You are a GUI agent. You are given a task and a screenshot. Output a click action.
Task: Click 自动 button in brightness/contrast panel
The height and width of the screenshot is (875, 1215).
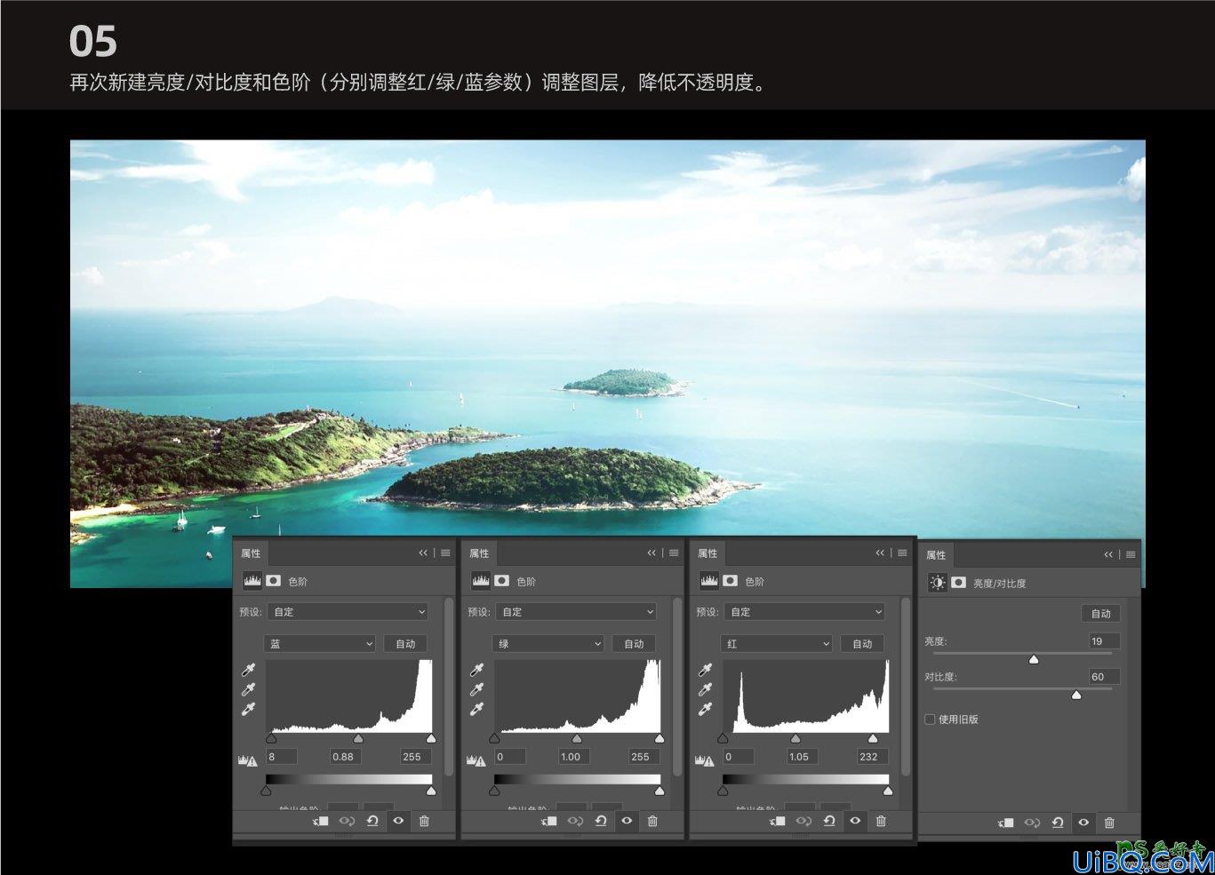[1101, 614]
